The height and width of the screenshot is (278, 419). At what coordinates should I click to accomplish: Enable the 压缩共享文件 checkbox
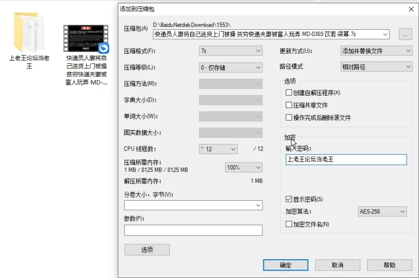point(289,105)
